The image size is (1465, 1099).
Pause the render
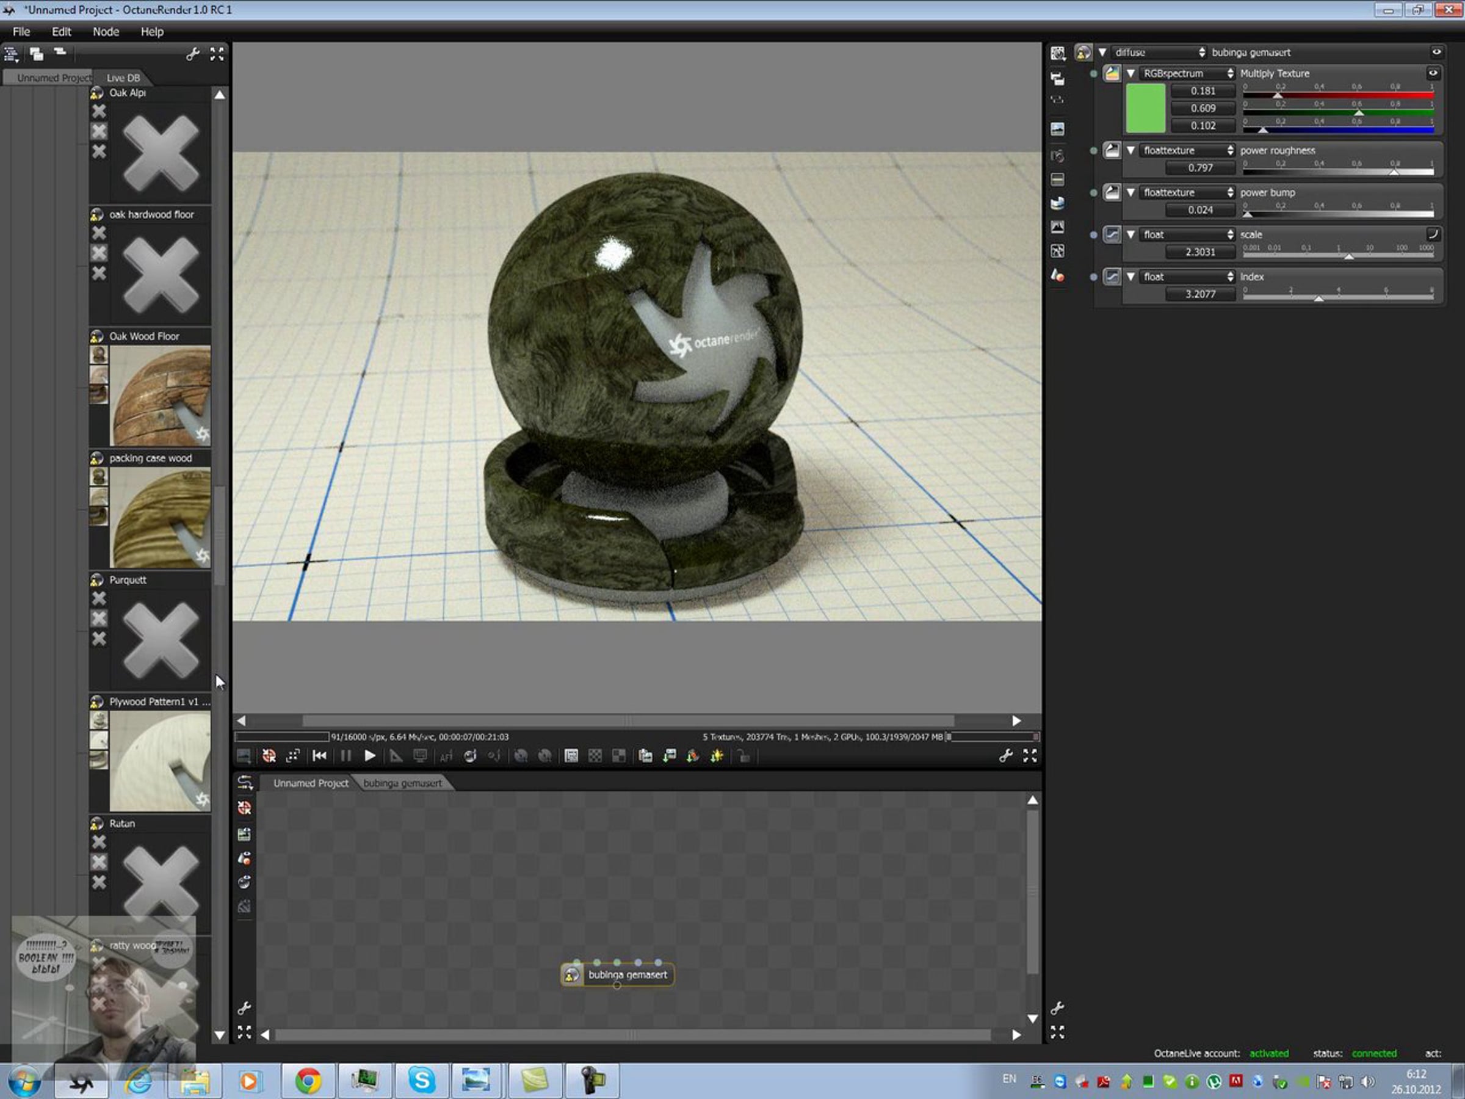345,756
